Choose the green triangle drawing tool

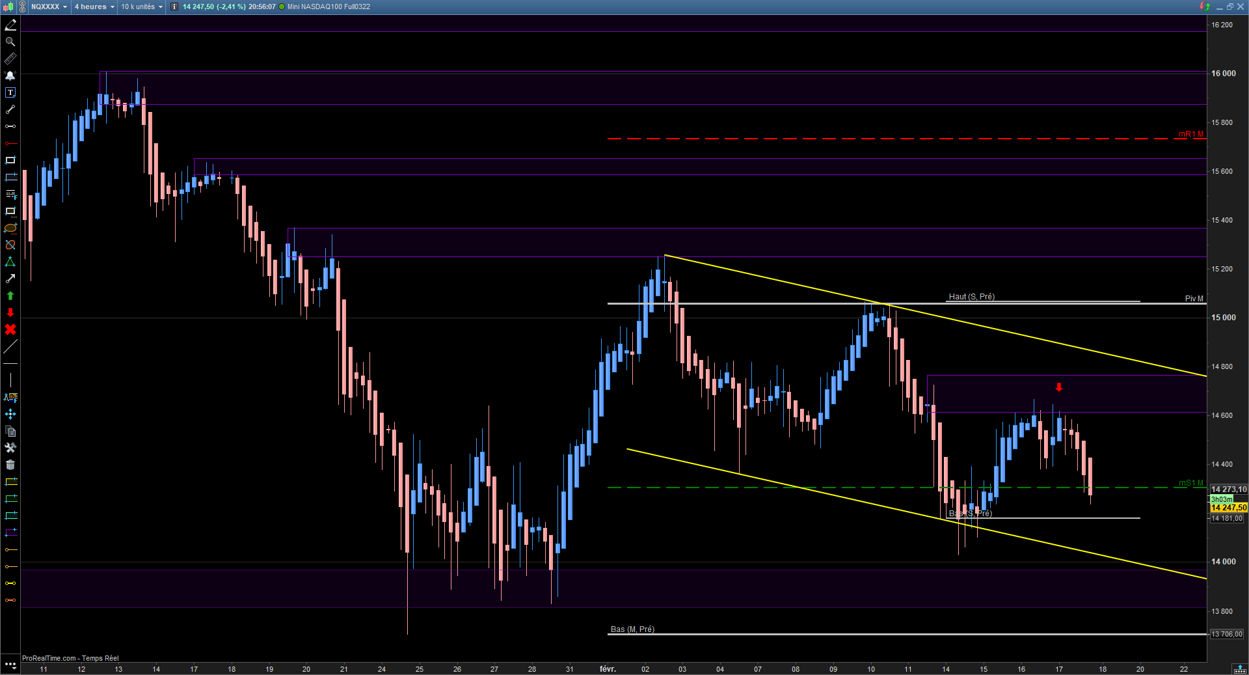click(x=10, y=262)
